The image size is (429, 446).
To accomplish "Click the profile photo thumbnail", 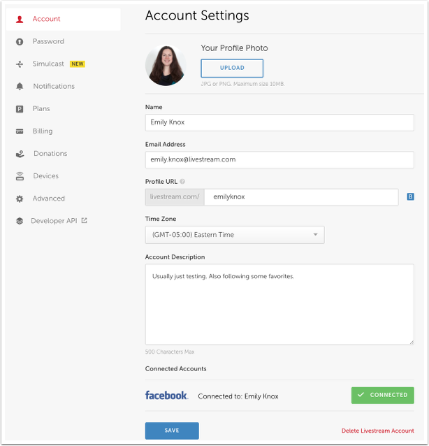I will 166,65.
